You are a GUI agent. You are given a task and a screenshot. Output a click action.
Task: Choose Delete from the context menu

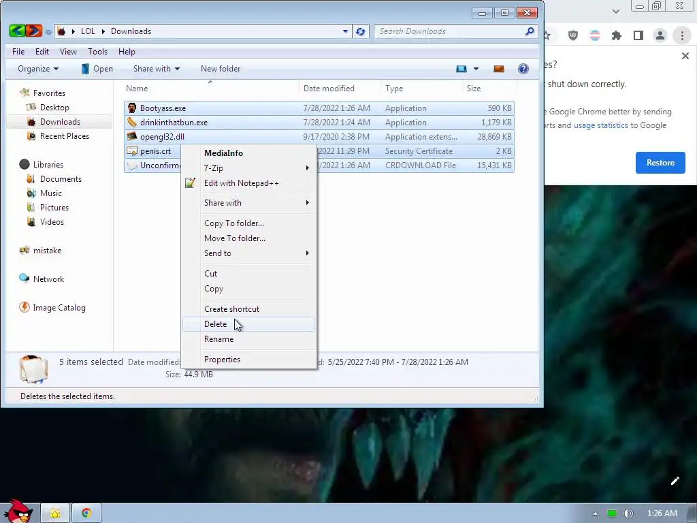[x=248, y=323]
